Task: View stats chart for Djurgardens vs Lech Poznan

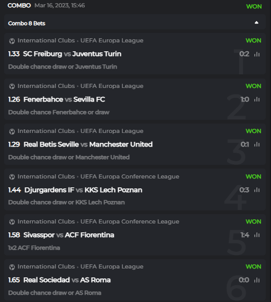Action: click(x=257, y=190)
